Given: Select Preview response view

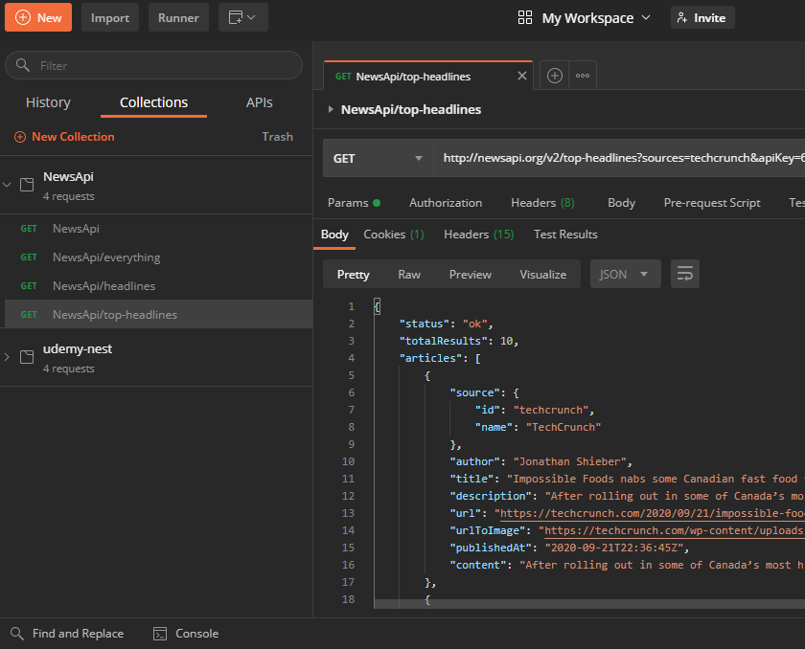Looking at the screenshot, I should 471,275.
